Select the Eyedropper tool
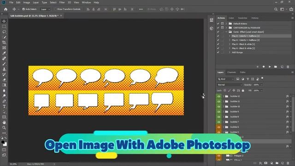Viewport: 295px width, 166px height. point(4,53)
